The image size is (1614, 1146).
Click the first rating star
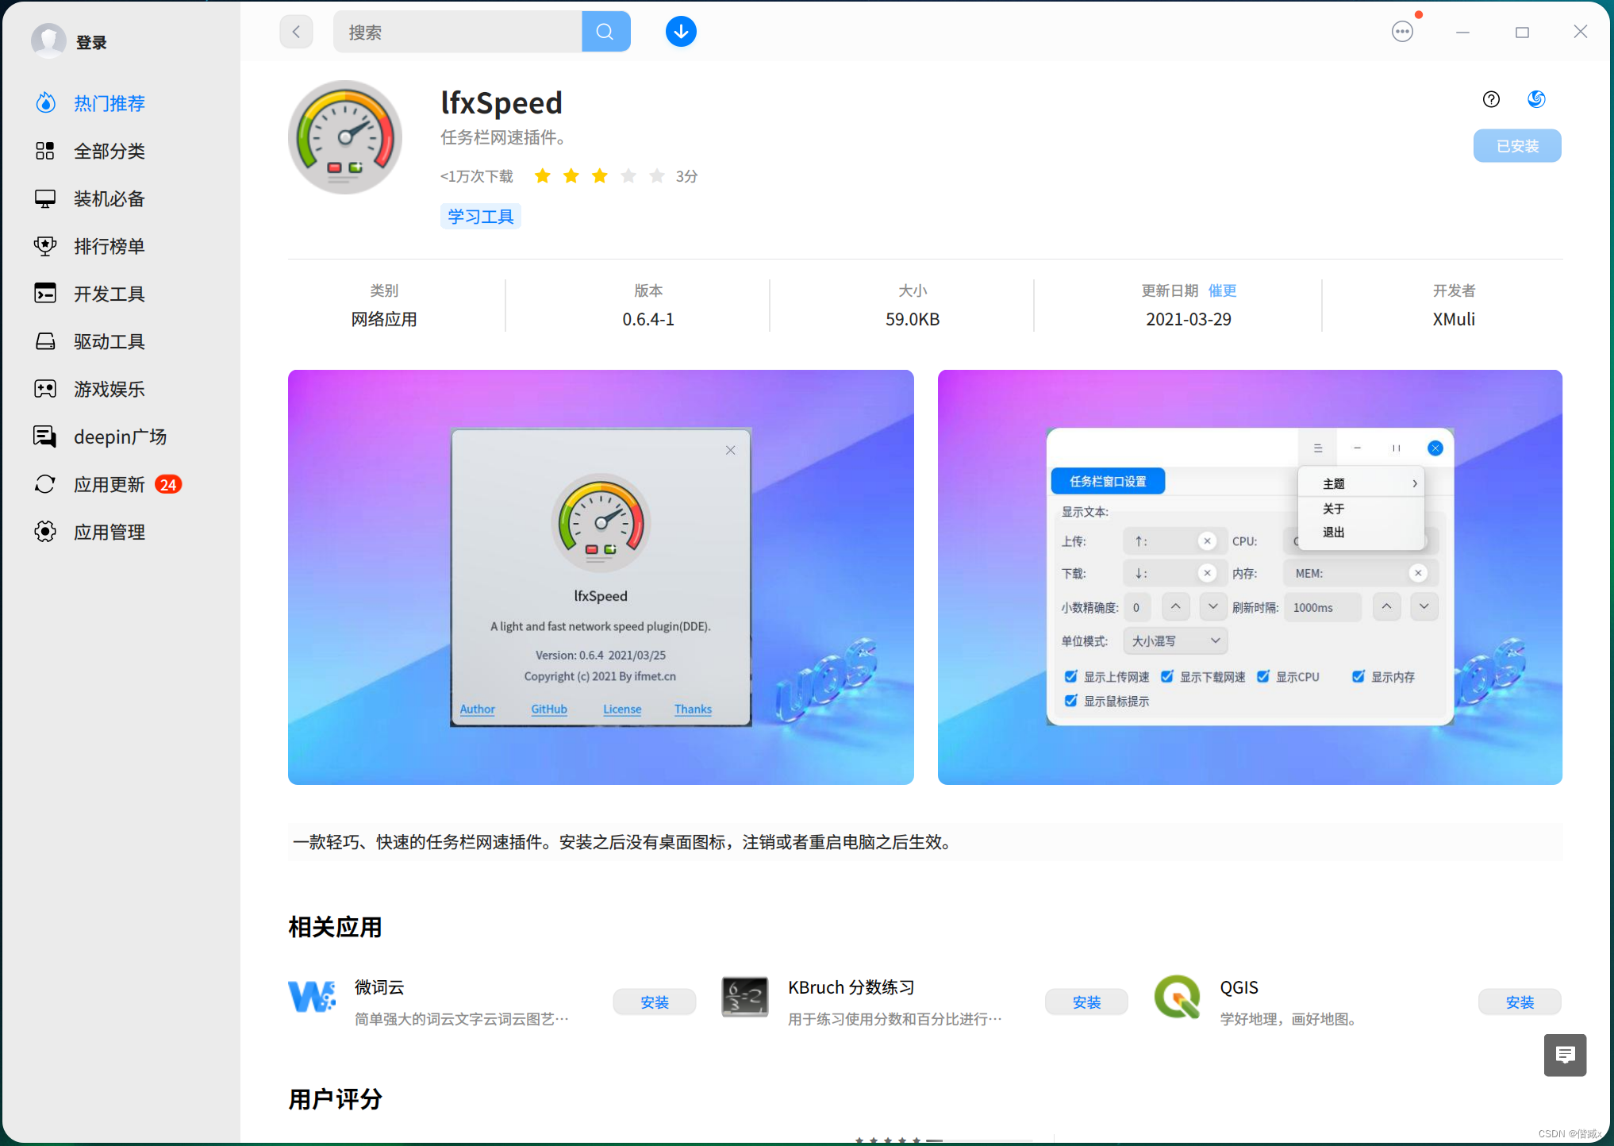[543, 176]
